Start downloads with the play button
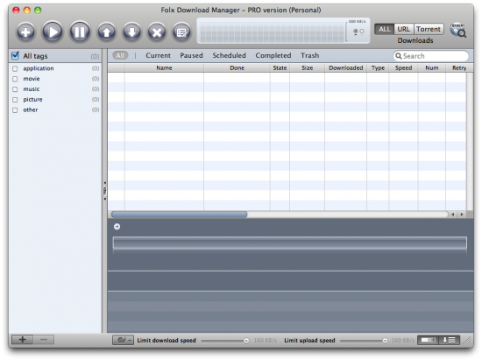This screenshot has height=360, width=482. pyautogui.click(x=53, y=32)
